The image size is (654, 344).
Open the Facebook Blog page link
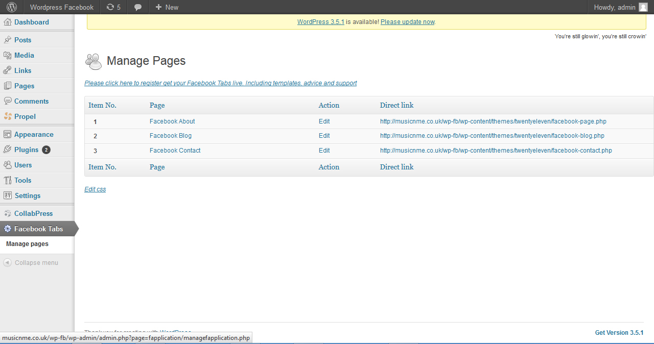[x=171, y=136]
